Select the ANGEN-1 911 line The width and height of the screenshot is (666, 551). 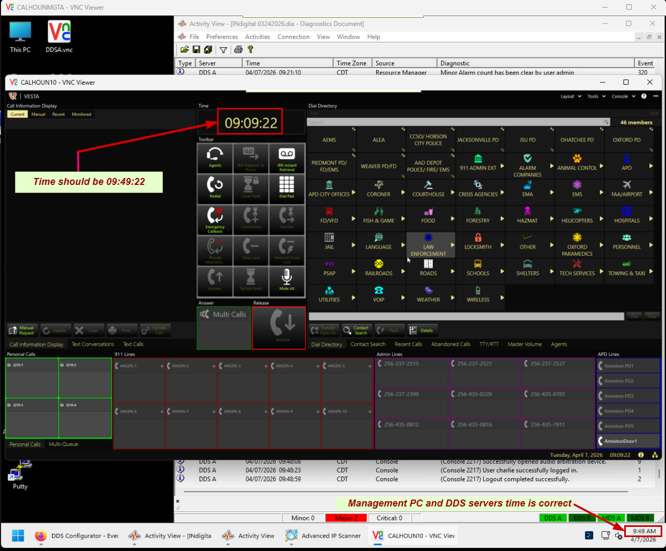139,381
